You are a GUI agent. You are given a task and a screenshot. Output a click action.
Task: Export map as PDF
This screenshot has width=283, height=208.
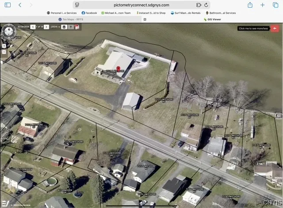(77, 27)
